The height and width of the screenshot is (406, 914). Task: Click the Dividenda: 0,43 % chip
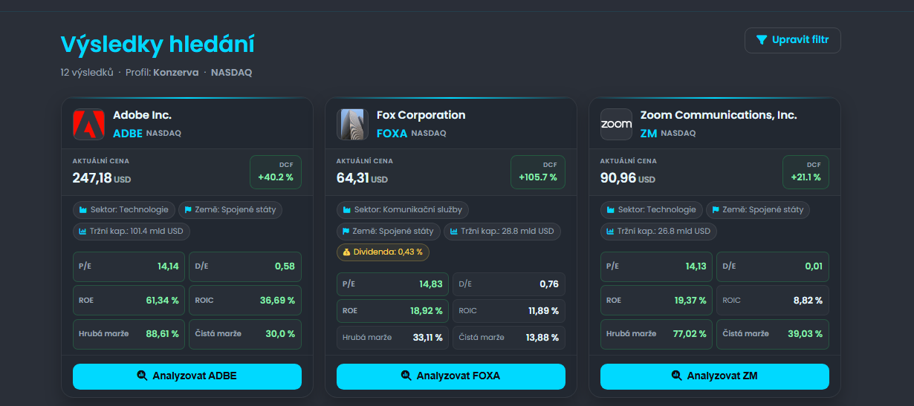(x=383, y=252)
